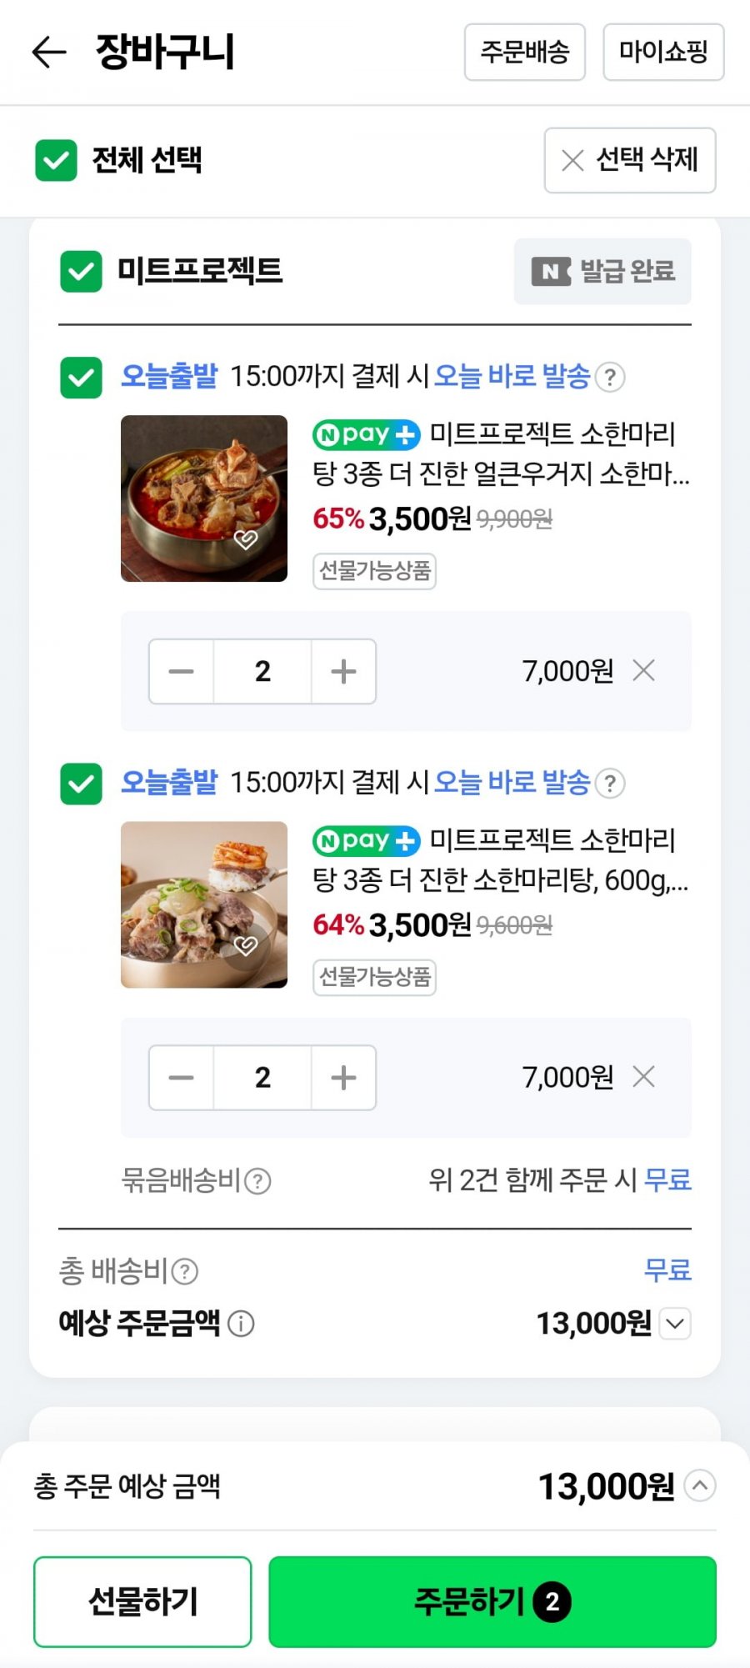Tap the back arrow beside 장바구니
Screen dimensions: 750x1668
49,52
